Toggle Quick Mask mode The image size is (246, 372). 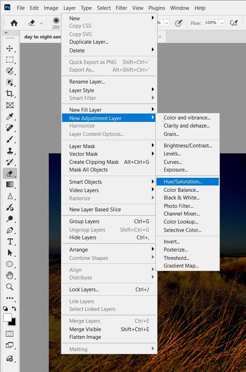click(x=10, y=334)
